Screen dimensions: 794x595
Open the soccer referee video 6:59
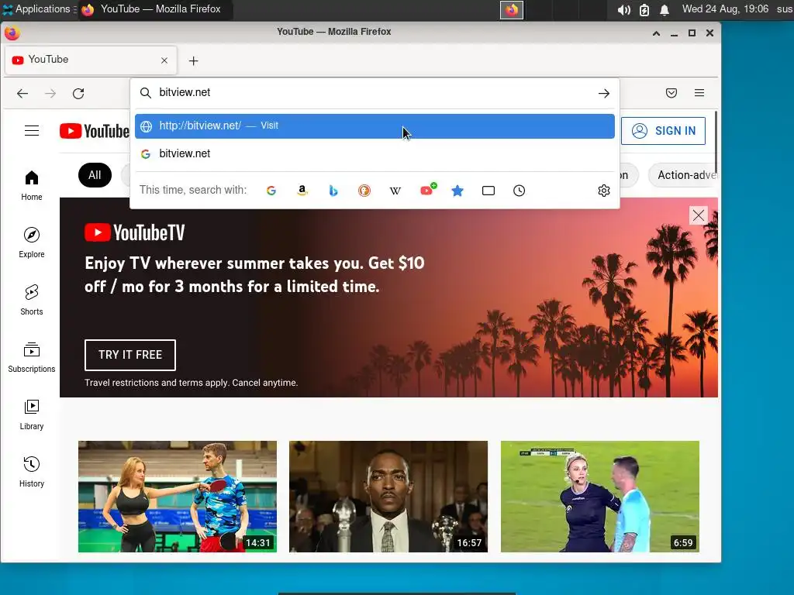pyautogui.click(x=600, y=497)
